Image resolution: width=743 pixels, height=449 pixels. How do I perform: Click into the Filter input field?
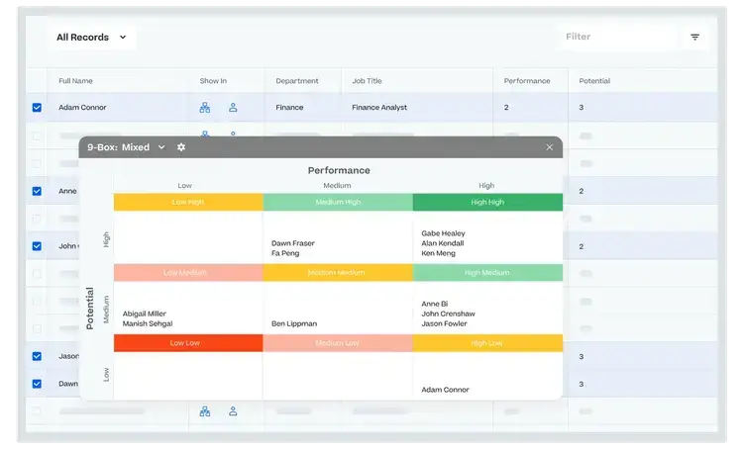(614, 38)
